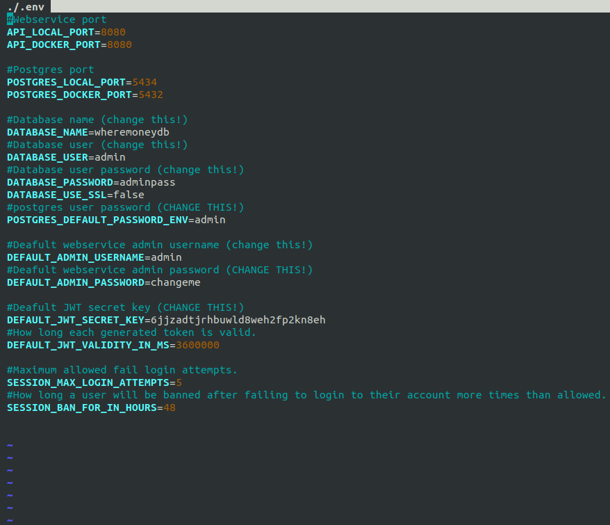Click the 5 max login attempts value
This screenshot has height=525, width=610.
[179, 382]
